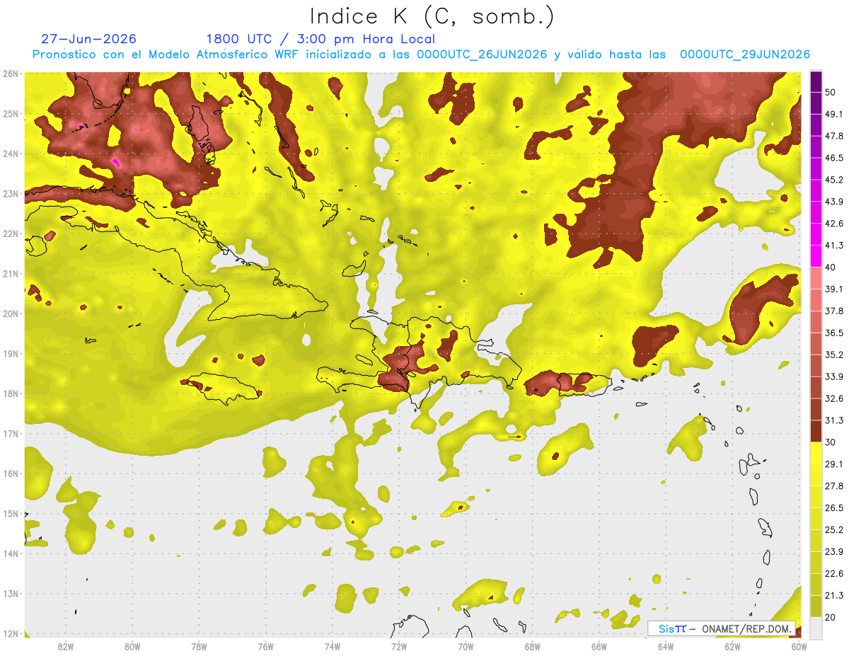Screen dimensions: 849x656
Task: Click the '46.5' color scale label
Action: coord(834,158)
